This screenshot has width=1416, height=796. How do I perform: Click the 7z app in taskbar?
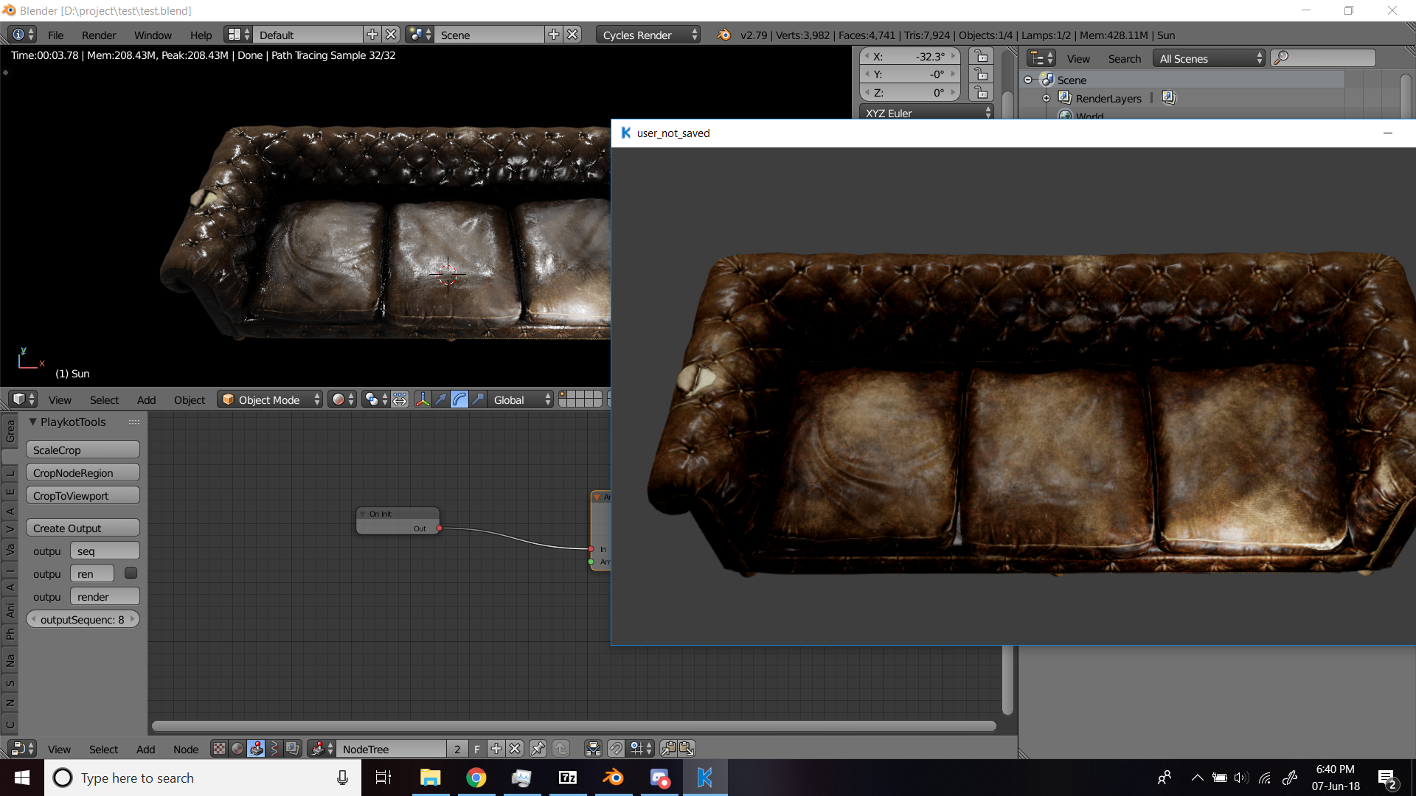[x=568, y=778]
